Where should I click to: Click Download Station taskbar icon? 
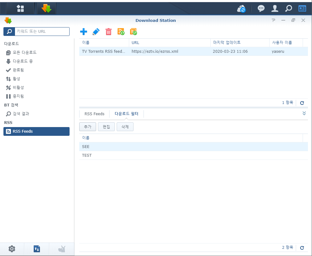(x=46, y=8)
